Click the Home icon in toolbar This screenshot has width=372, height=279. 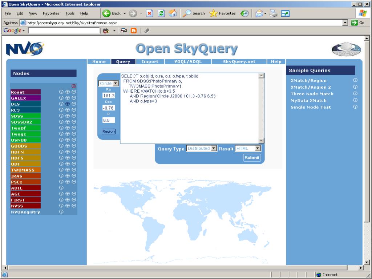[x=173, y=13]
